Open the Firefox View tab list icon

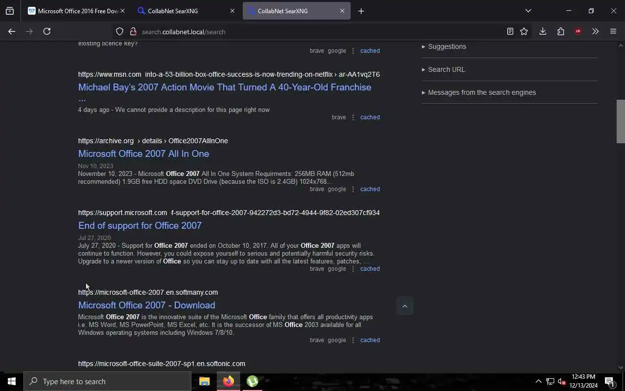(10, 11)
